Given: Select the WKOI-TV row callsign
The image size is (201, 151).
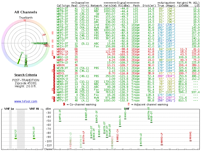Looking at the screenshot, I should (x=62, y=25).
